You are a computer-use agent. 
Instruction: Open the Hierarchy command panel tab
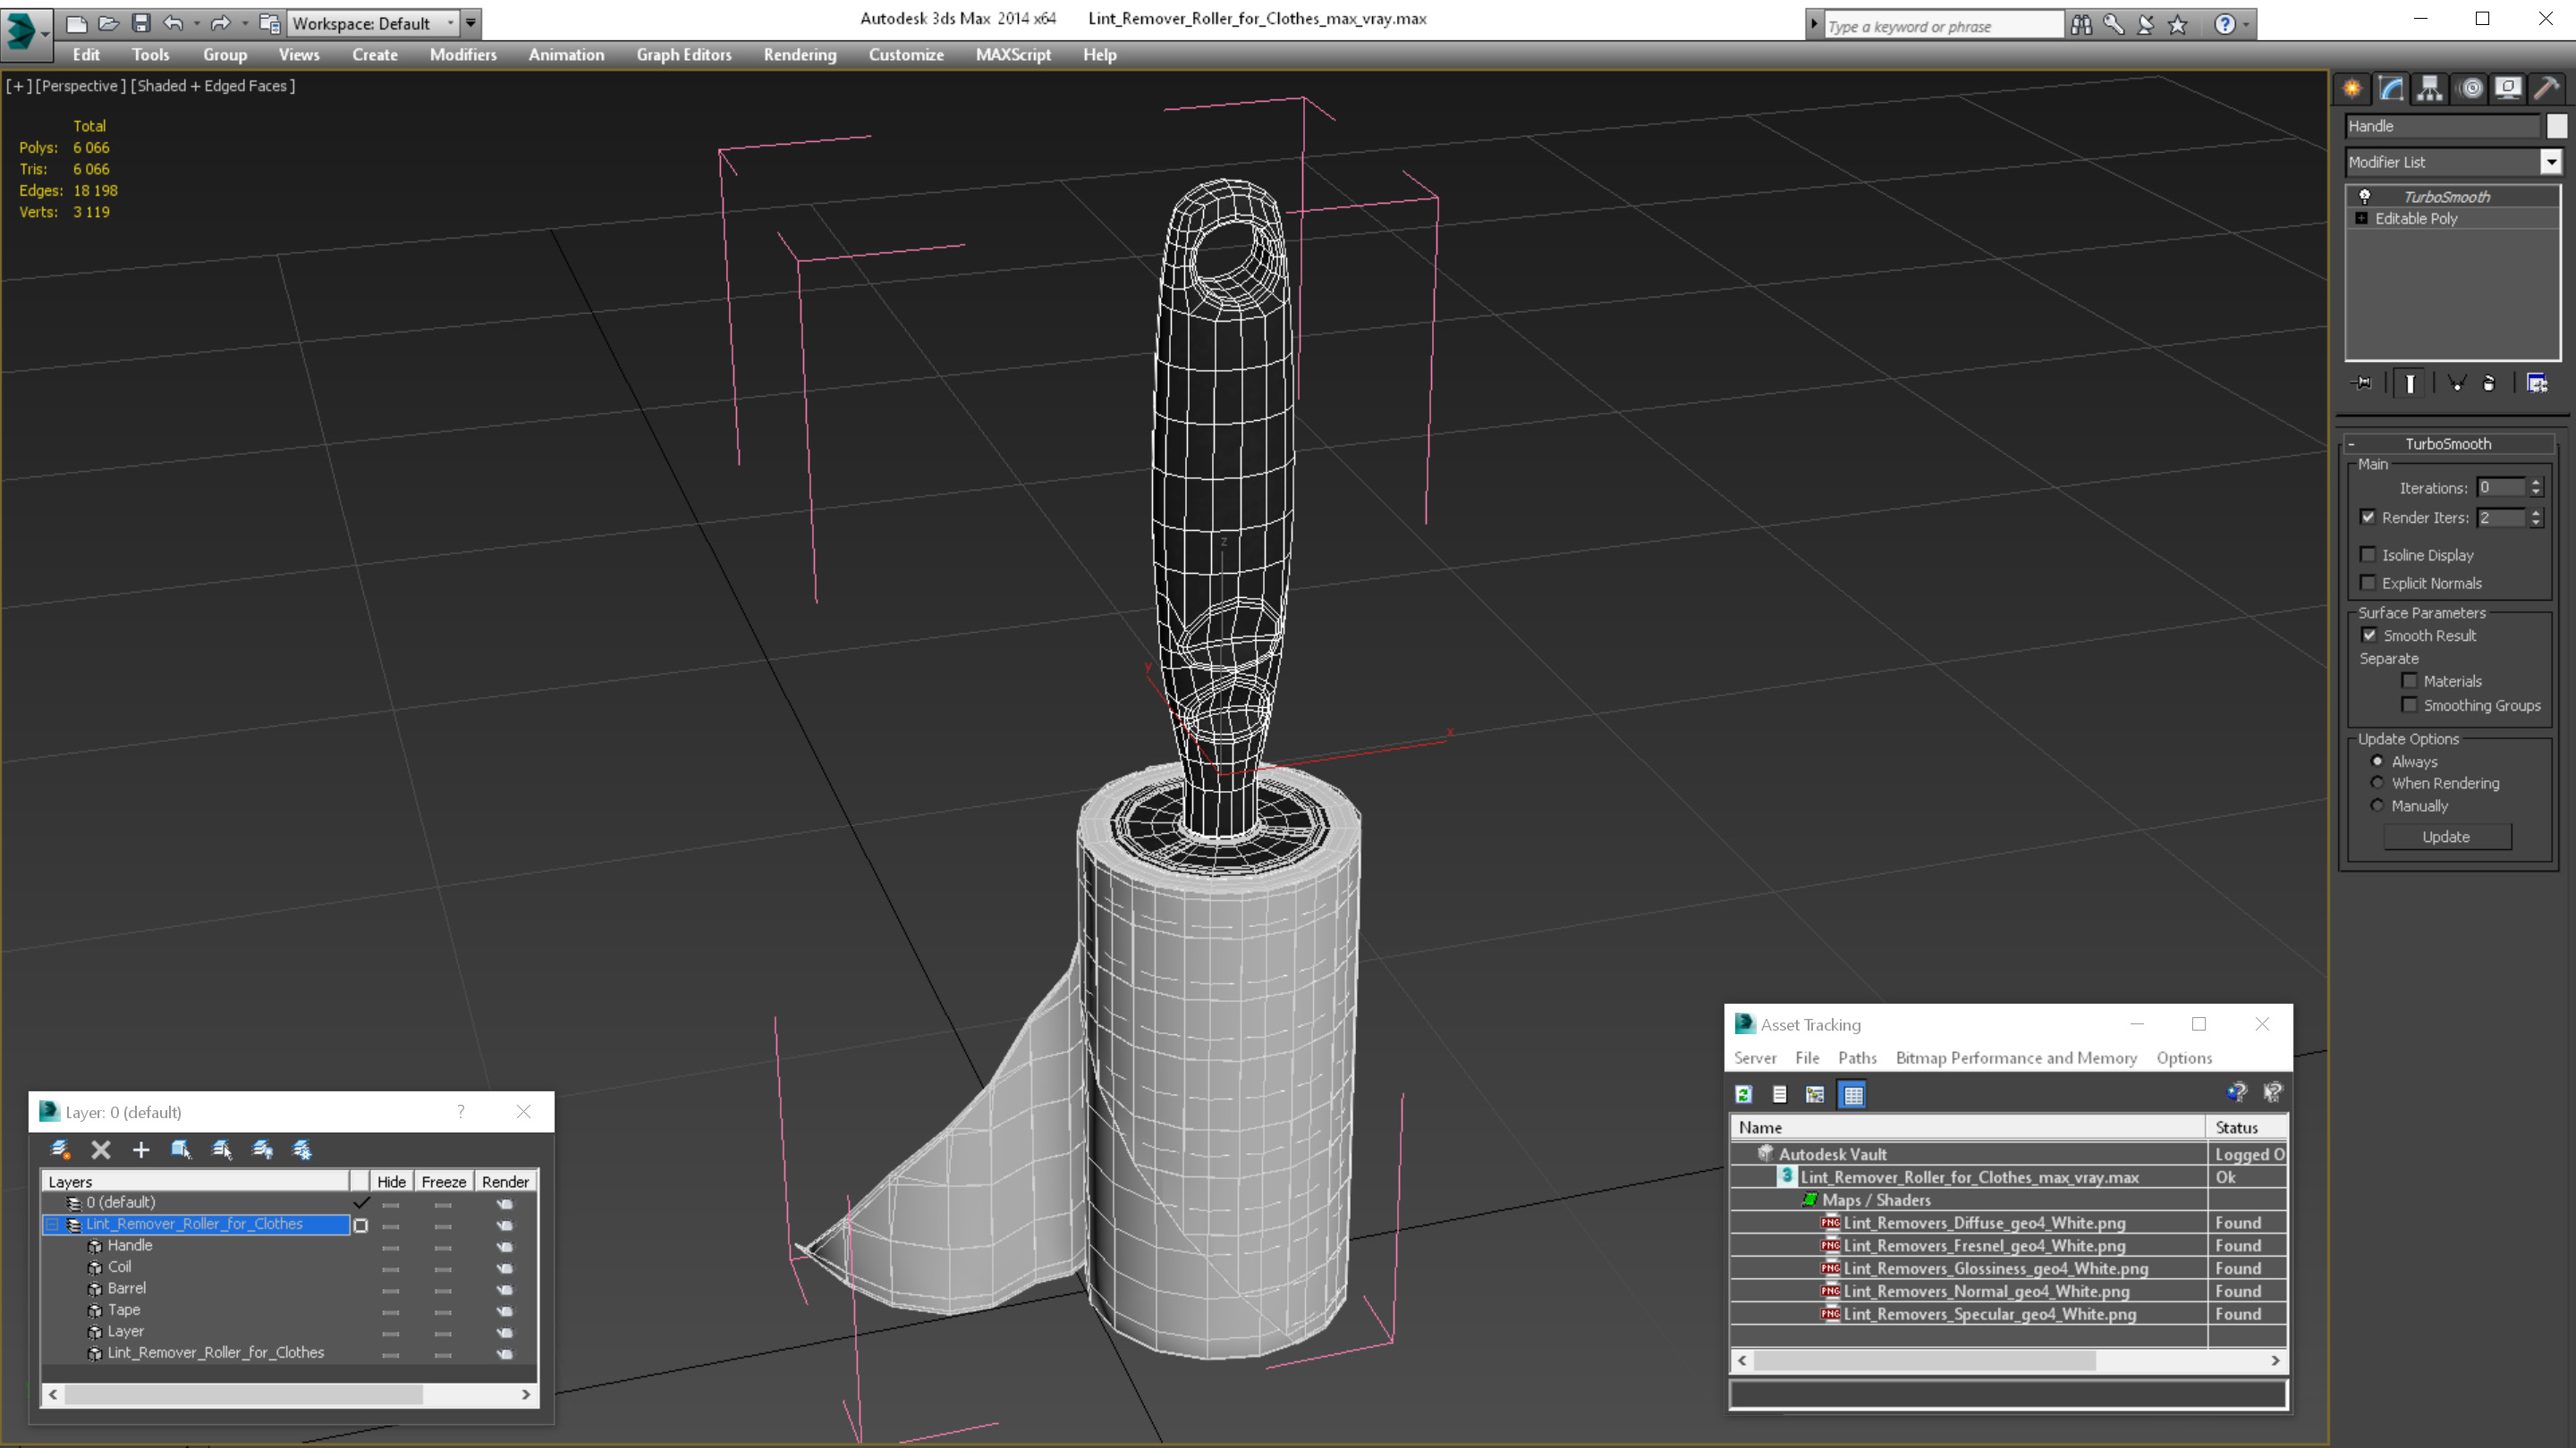2430,88
